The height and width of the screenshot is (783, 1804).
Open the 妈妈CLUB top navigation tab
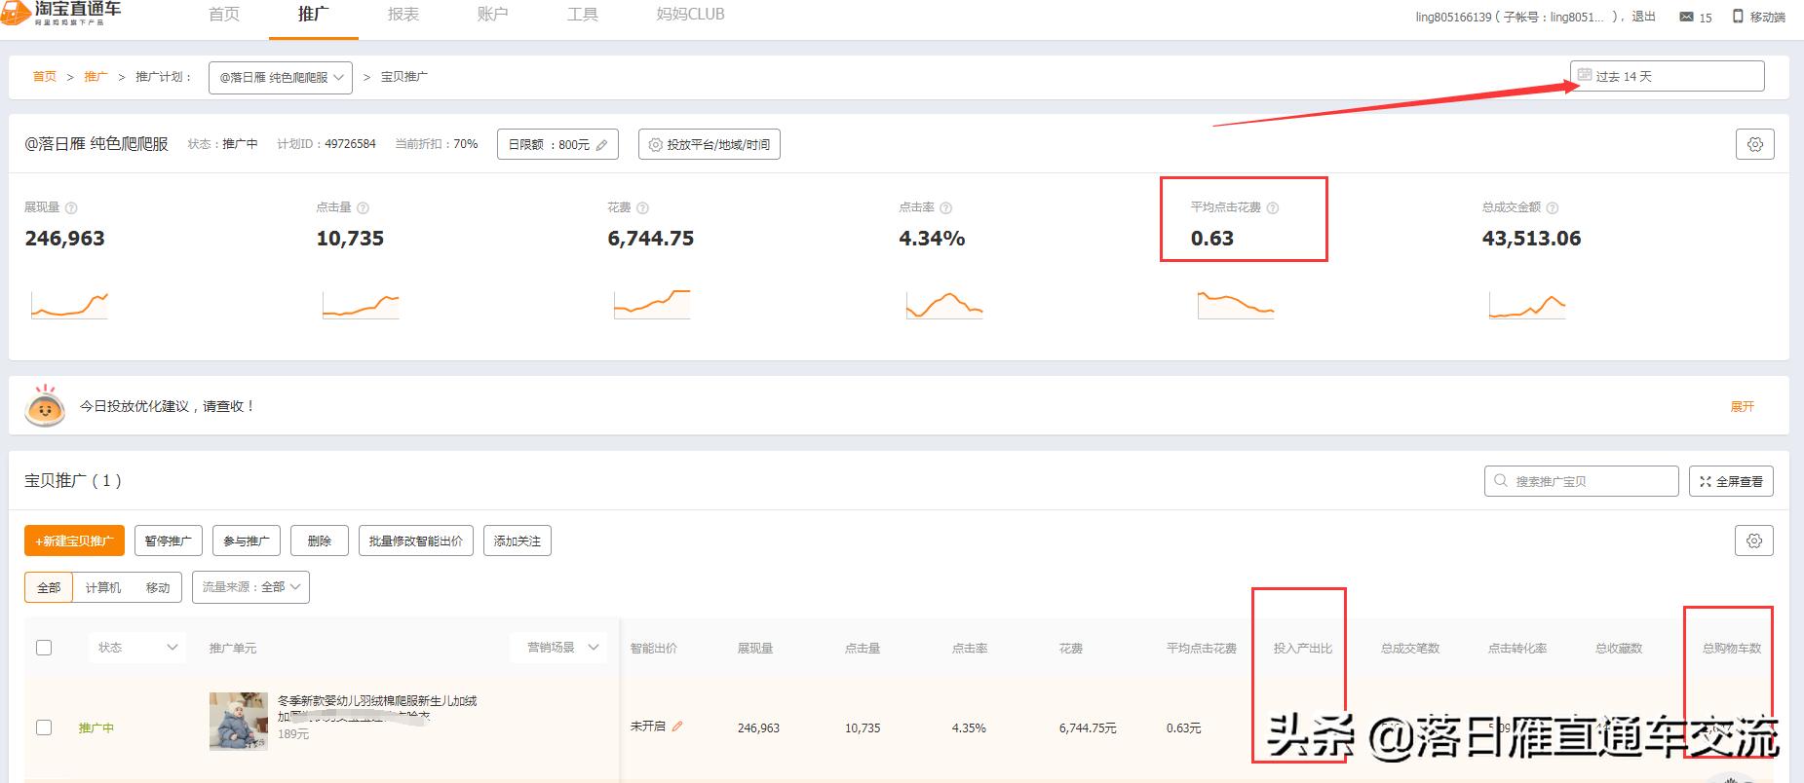(690, 15)
